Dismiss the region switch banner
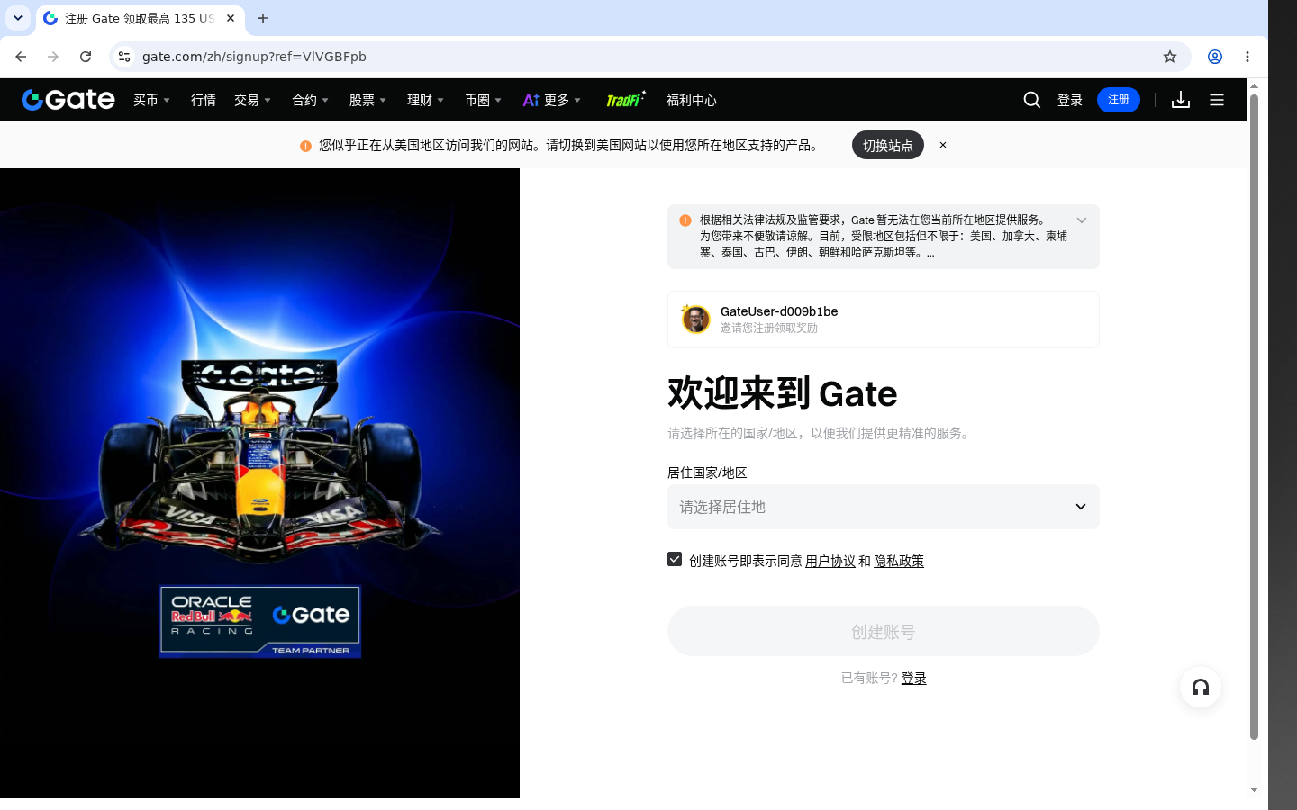 (943, 145)
